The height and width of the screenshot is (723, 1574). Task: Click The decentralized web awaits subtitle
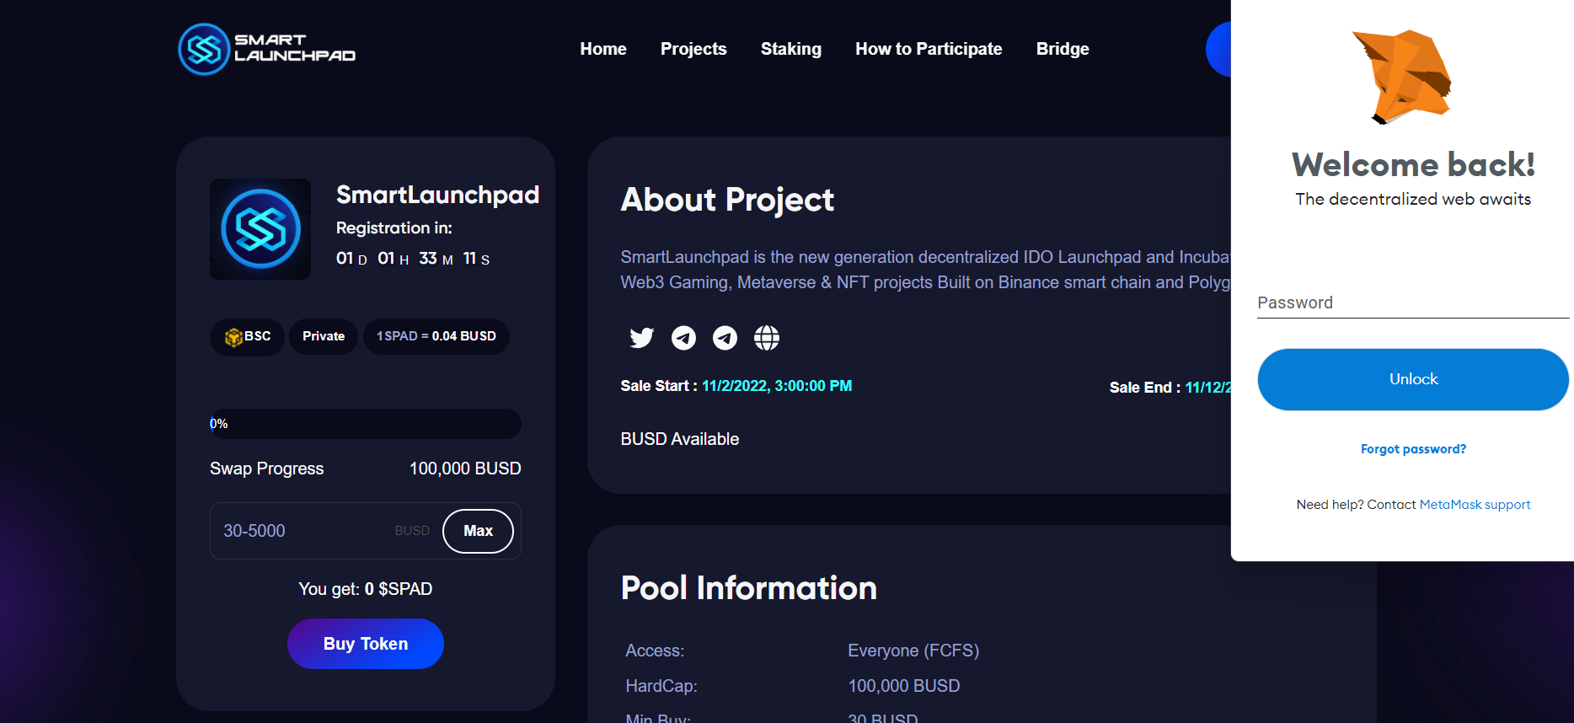point(1413,200)
